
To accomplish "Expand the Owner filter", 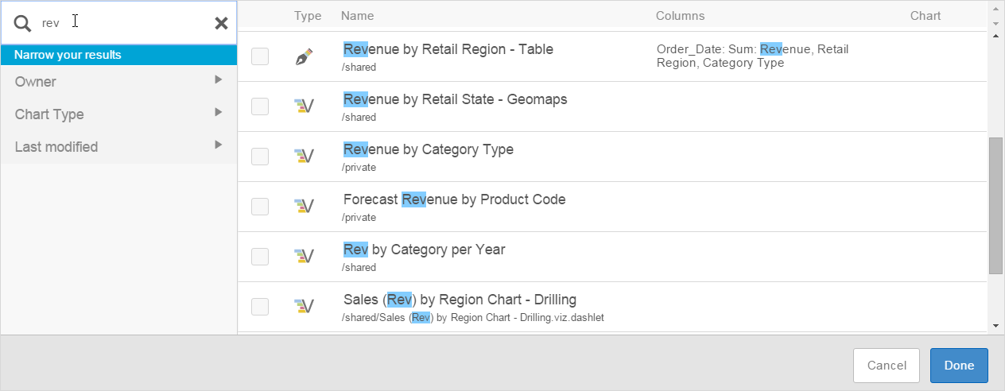I will click(x=118, y=81).
